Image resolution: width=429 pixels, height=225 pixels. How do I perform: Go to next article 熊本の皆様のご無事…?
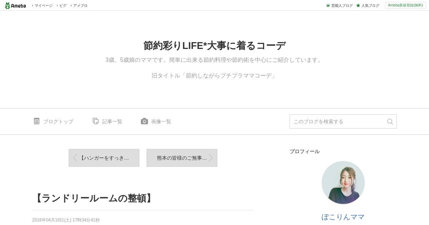click(182, 158)
